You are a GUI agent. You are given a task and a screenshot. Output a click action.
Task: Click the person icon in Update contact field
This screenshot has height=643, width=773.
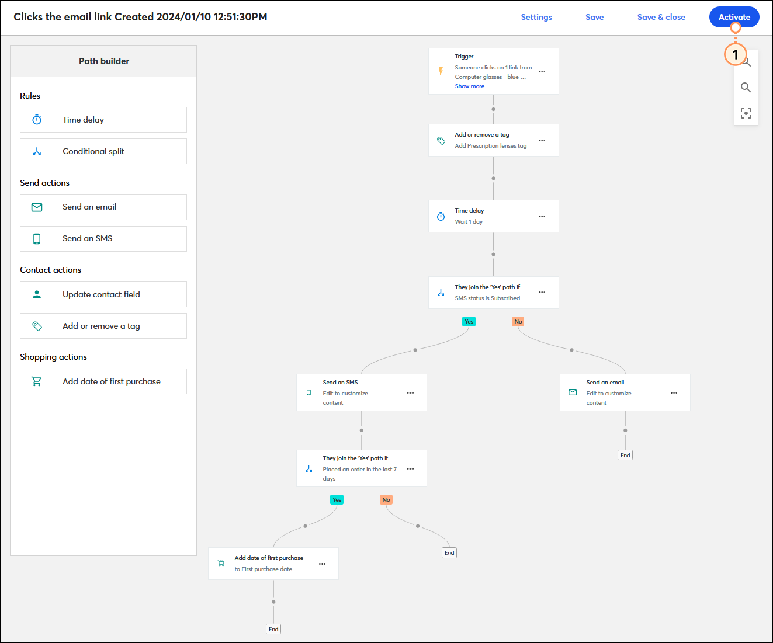37,294
